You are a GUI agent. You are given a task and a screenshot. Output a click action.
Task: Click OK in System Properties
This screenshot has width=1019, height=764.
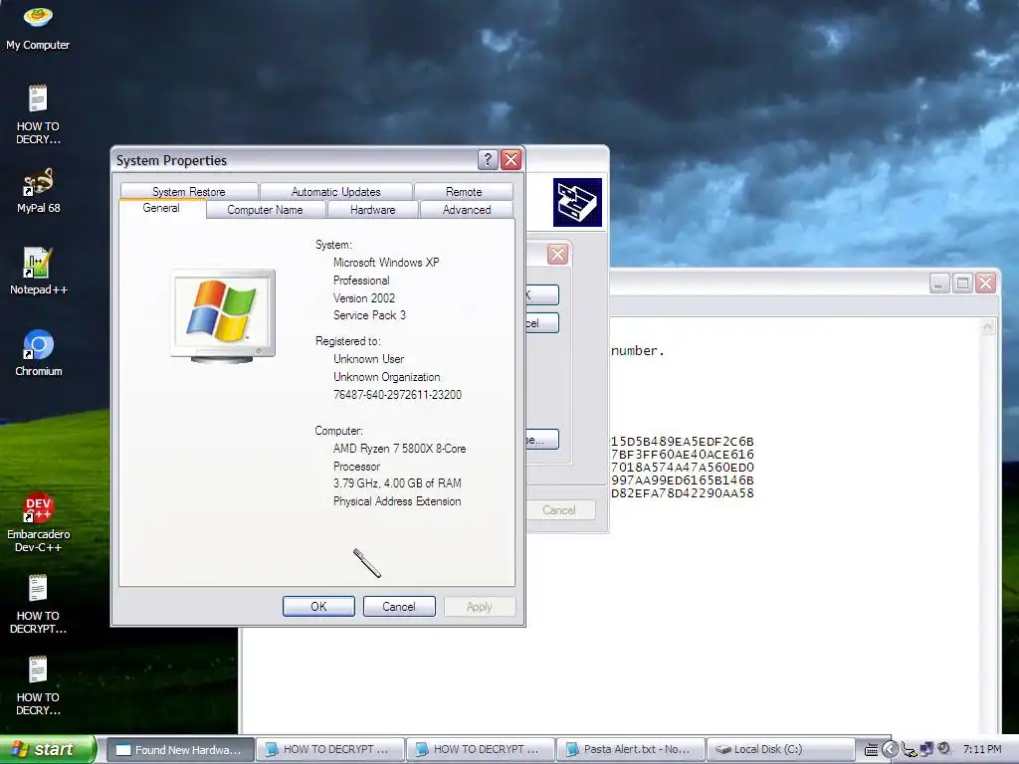tap(318, 606)
